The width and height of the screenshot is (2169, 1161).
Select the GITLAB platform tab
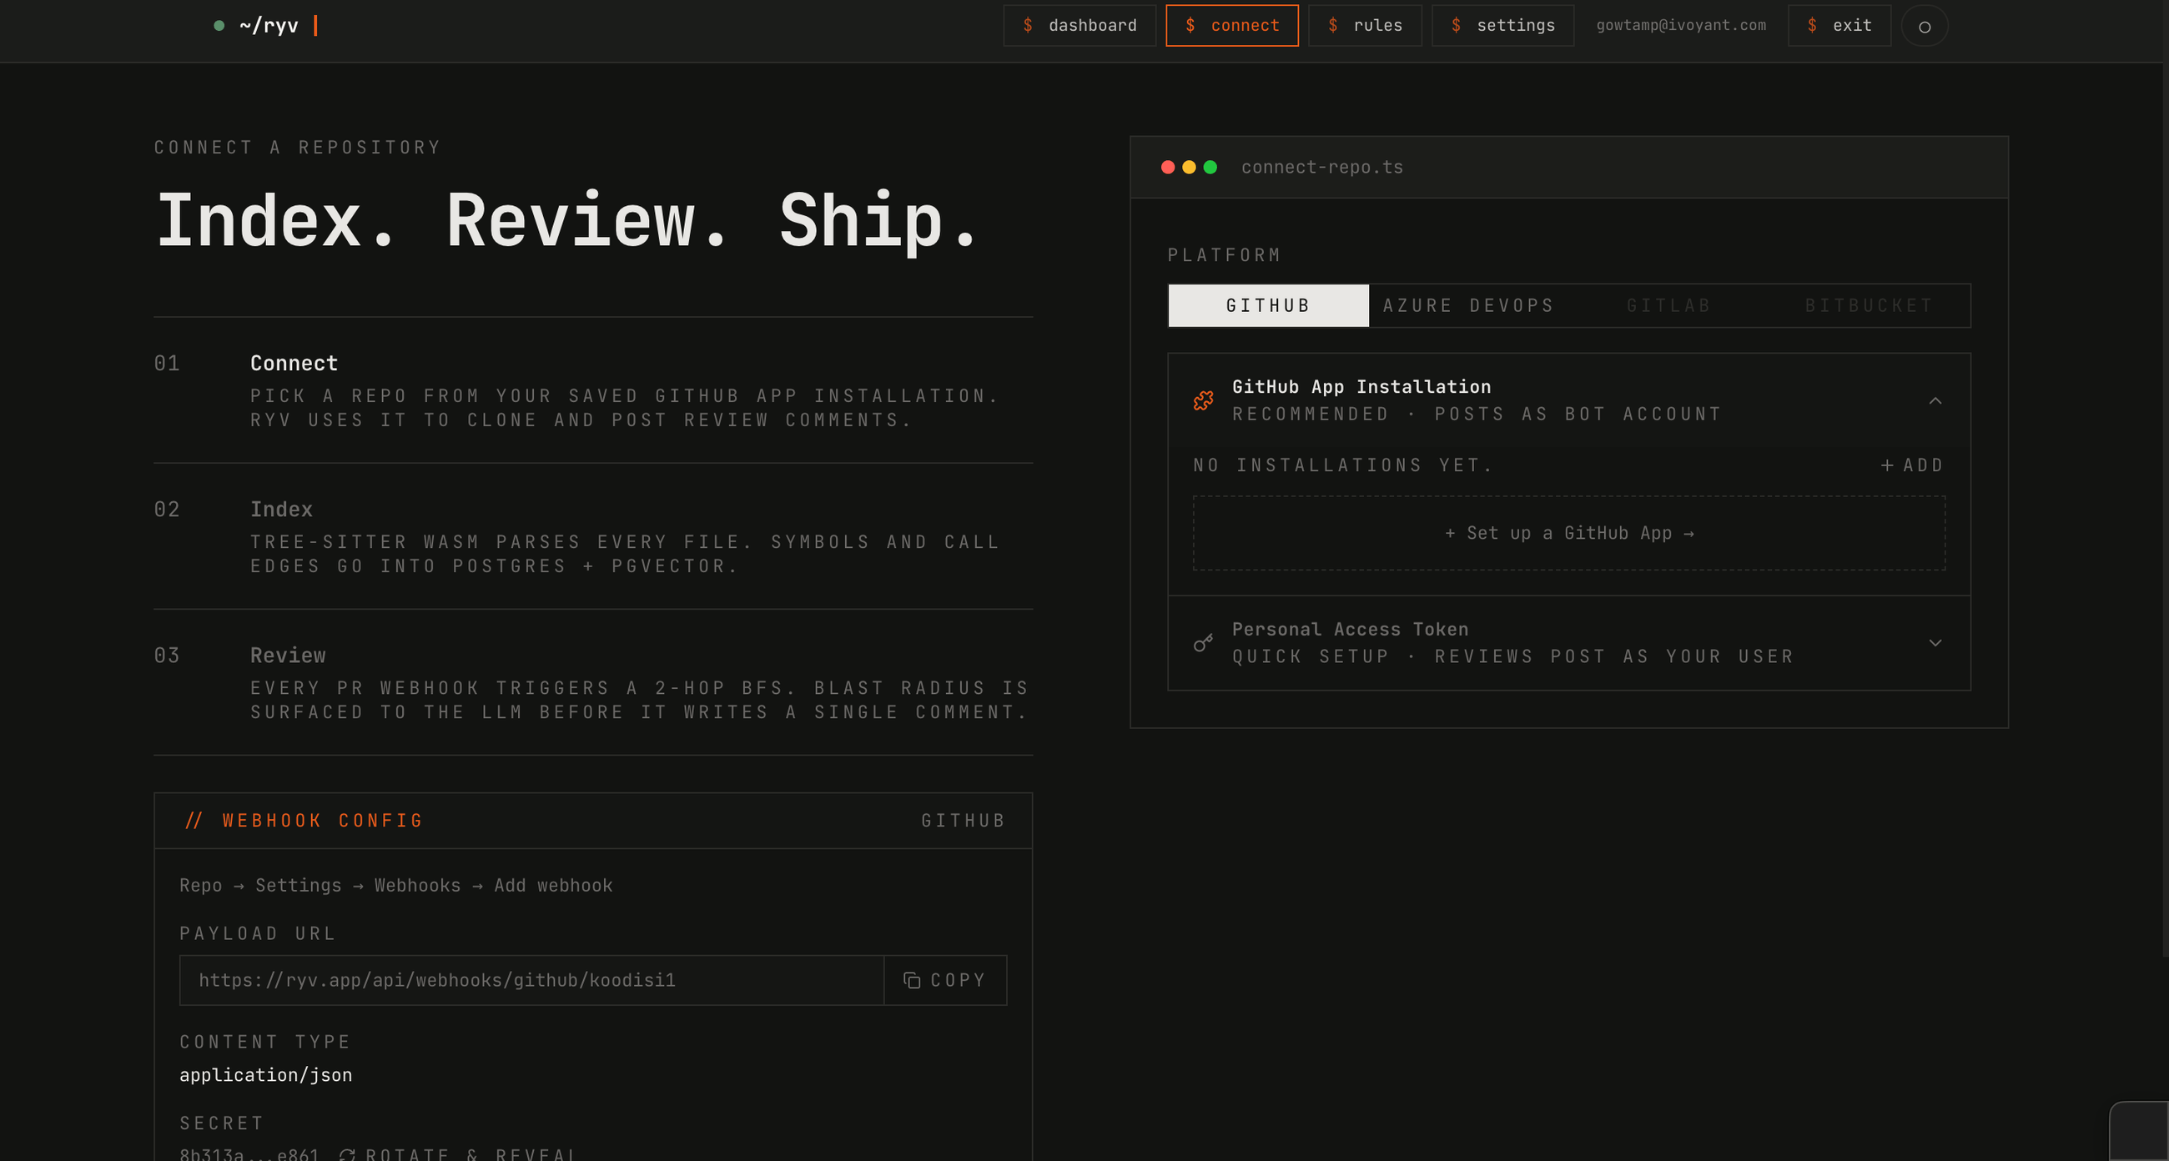(x=1668, y=305)
